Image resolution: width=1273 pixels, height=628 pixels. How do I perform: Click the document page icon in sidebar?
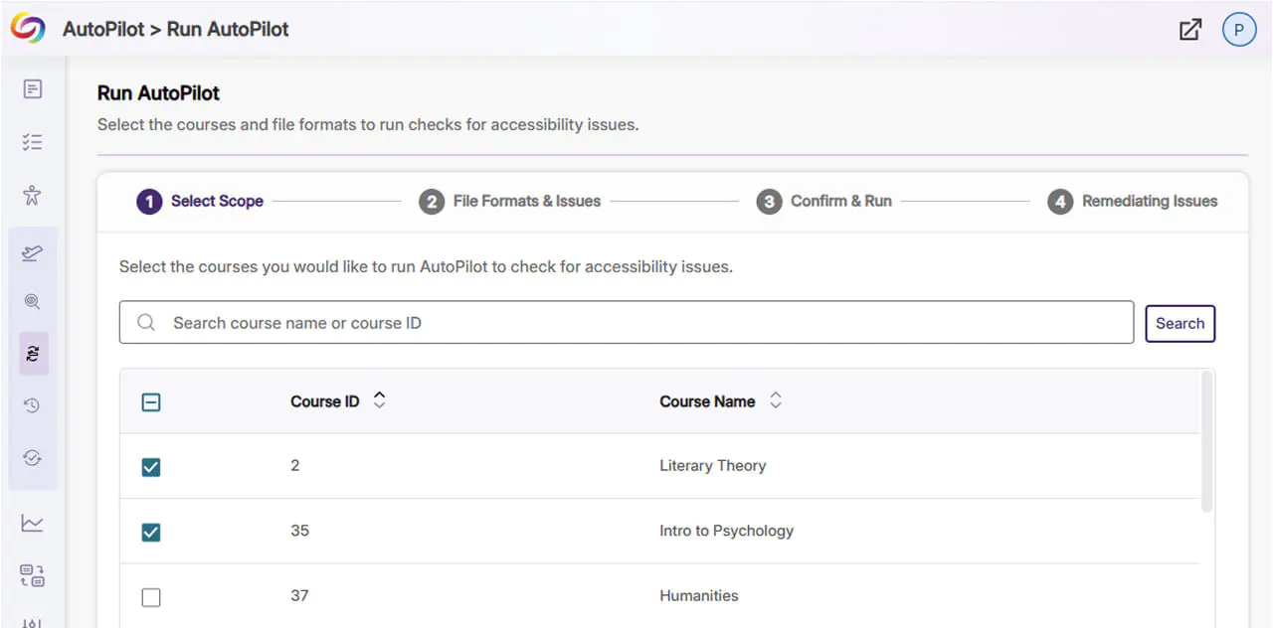point(33,89)
